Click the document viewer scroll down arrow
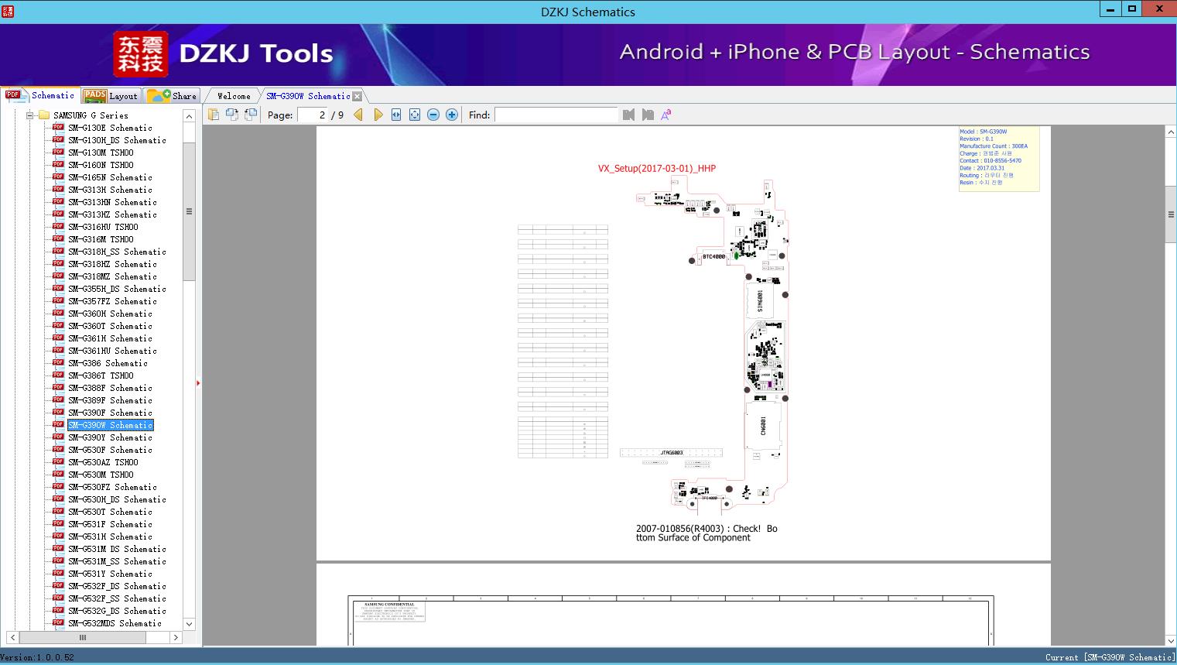Screen dimensions: 1177x665 [1171, 640]
